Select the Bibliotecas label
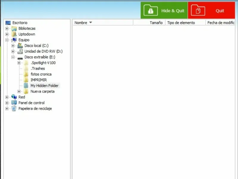This screenshot has width=238, height=179. pyautogui.click(x=27, y=28)
